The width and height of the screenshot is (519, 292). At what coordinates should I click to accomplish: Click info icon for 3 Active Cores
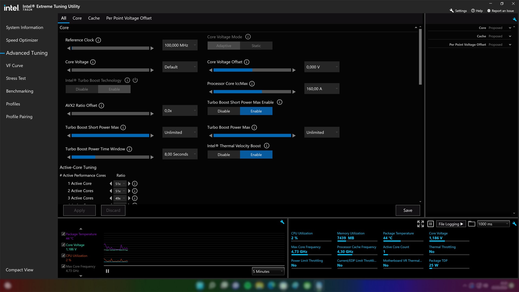[x=135, y=198]
